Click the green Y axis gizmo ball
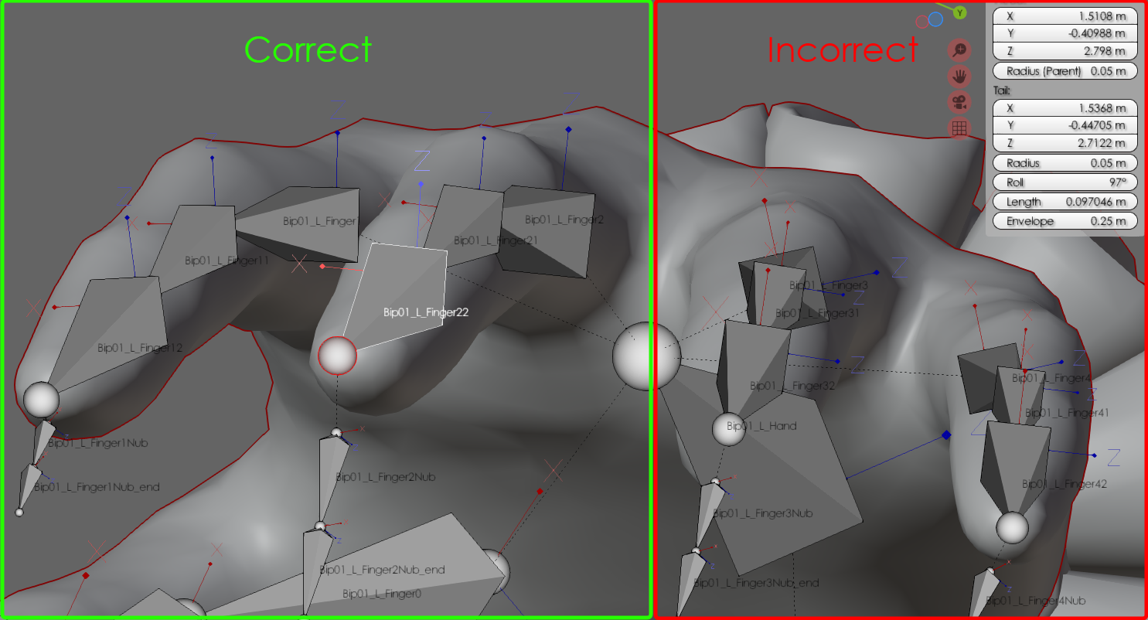Viewport: 1148px width, 620px height. 959,12
